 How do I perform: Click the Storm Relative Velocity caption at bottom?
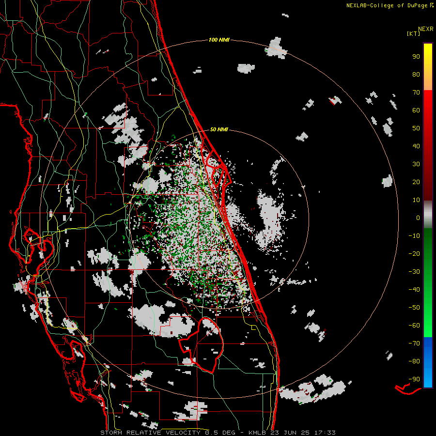[218, 433]
